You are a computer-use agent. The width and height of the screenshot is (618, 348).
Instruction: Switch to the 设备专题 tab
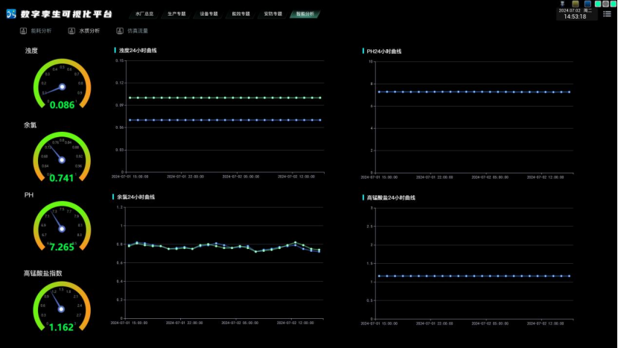click(x=208, y=14)
